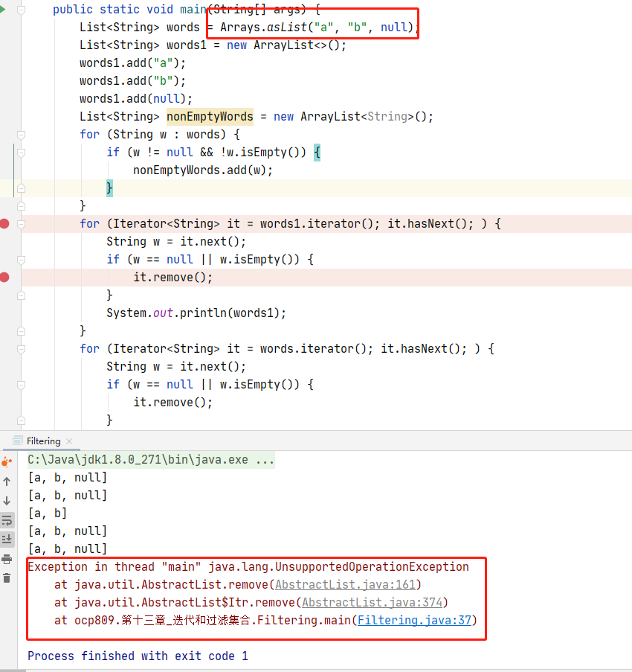The height and width of the screenshot is (672, 632).
Task: Print the console output using the printer icon
Action: (7, 559)
